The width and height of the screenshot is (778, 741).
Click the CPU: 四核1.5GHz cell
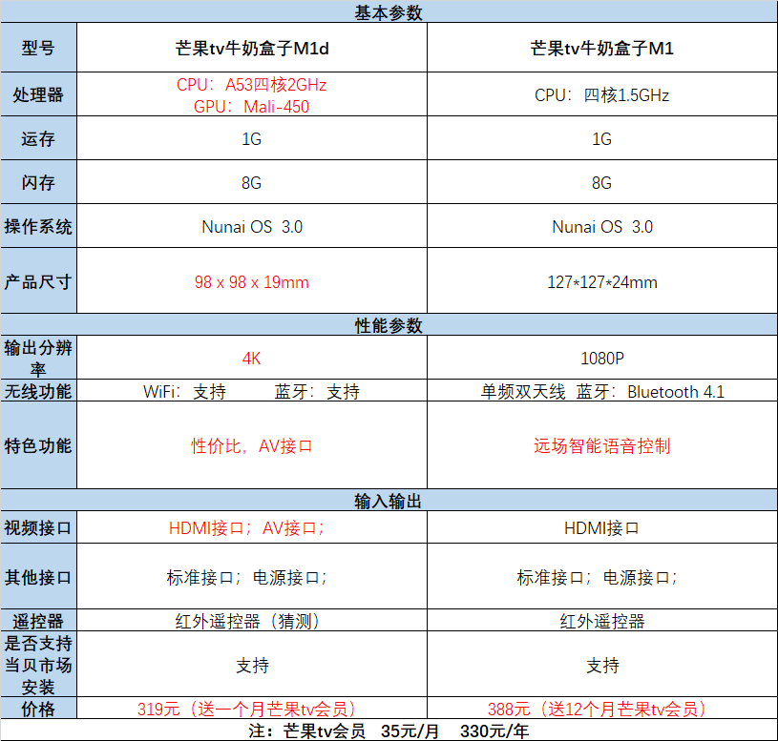coord(601,94)
